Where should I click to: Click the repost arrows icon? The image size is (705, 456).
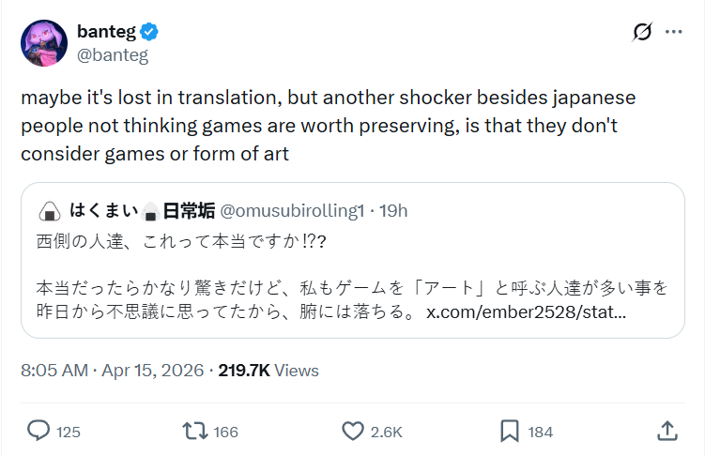tap(195, 431)
